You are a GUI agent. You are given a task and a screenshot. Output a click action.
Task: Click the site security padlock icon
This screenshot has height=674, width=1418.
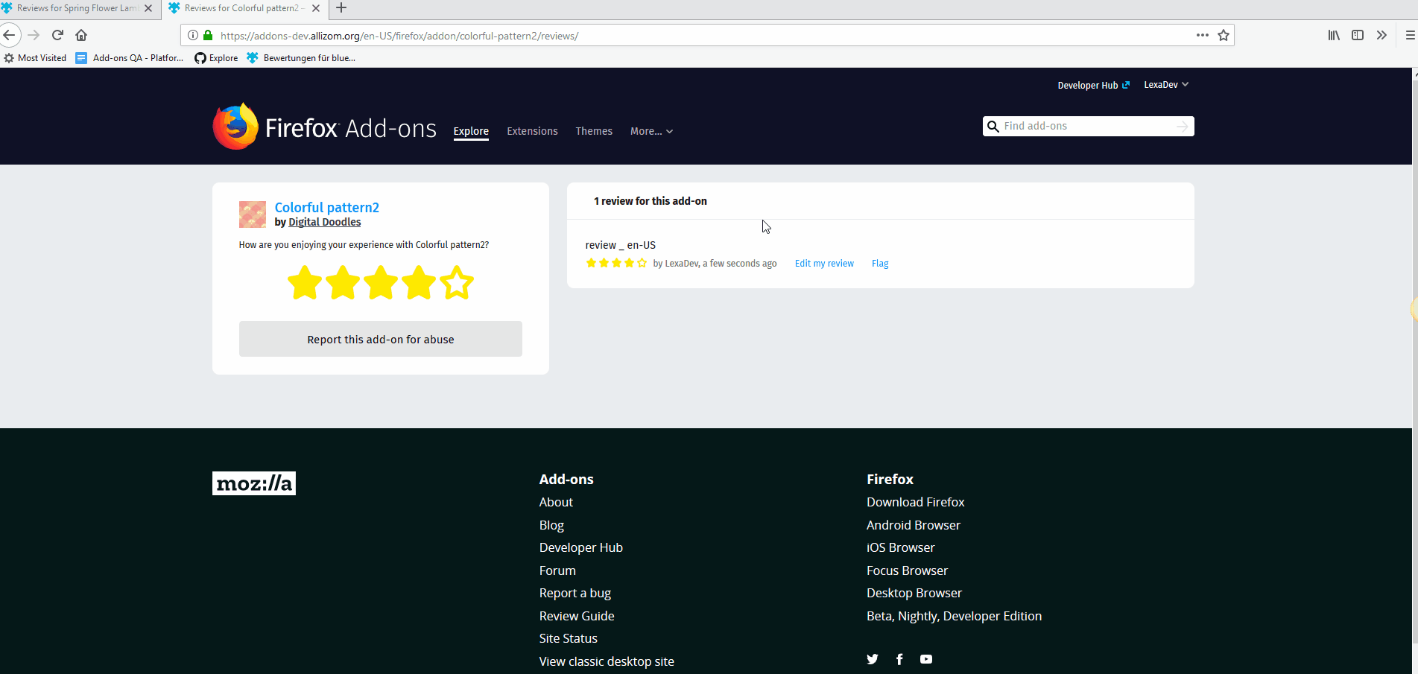(207, 35)
